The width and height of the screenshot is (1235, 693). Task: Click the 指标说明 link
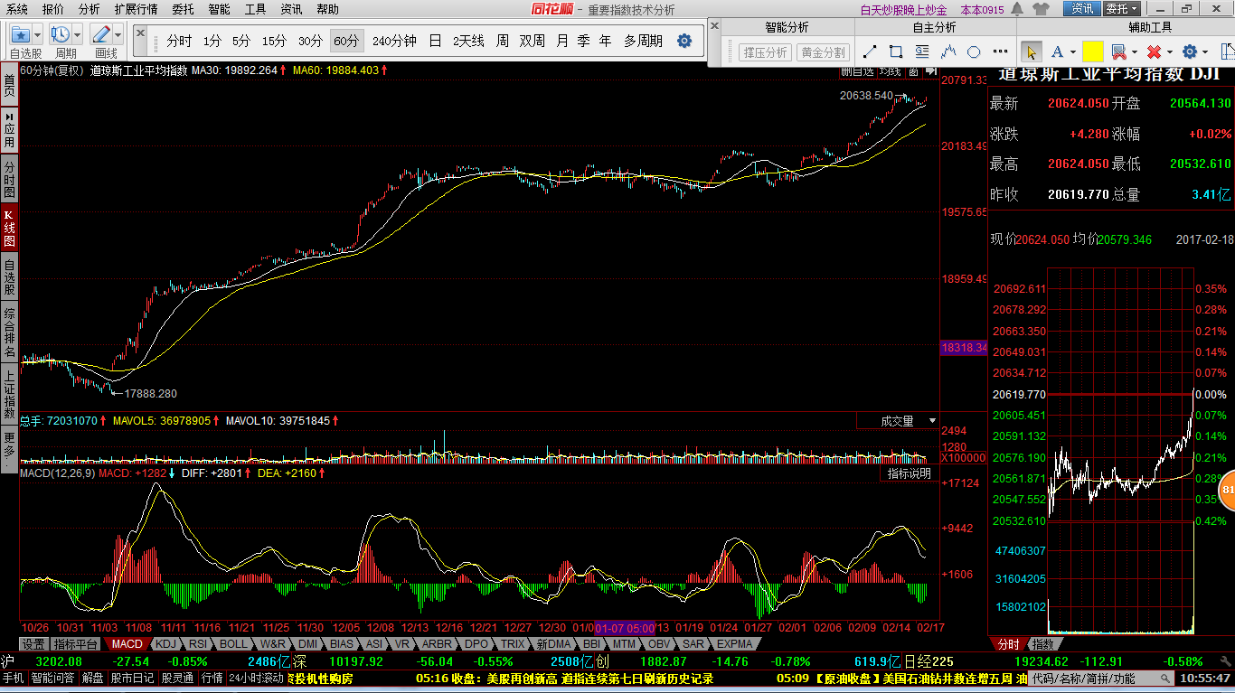click(x=908, y=473)
